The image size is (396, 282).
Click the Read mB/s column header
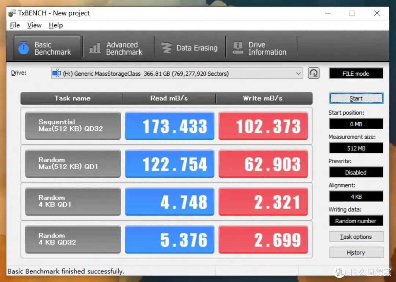point(169,98)
